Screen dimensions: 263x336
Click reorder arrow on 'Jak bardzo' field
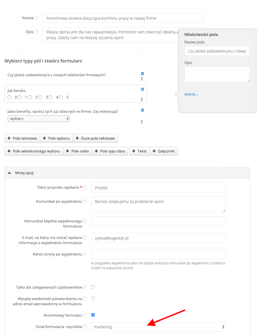[x=142, y=99]
